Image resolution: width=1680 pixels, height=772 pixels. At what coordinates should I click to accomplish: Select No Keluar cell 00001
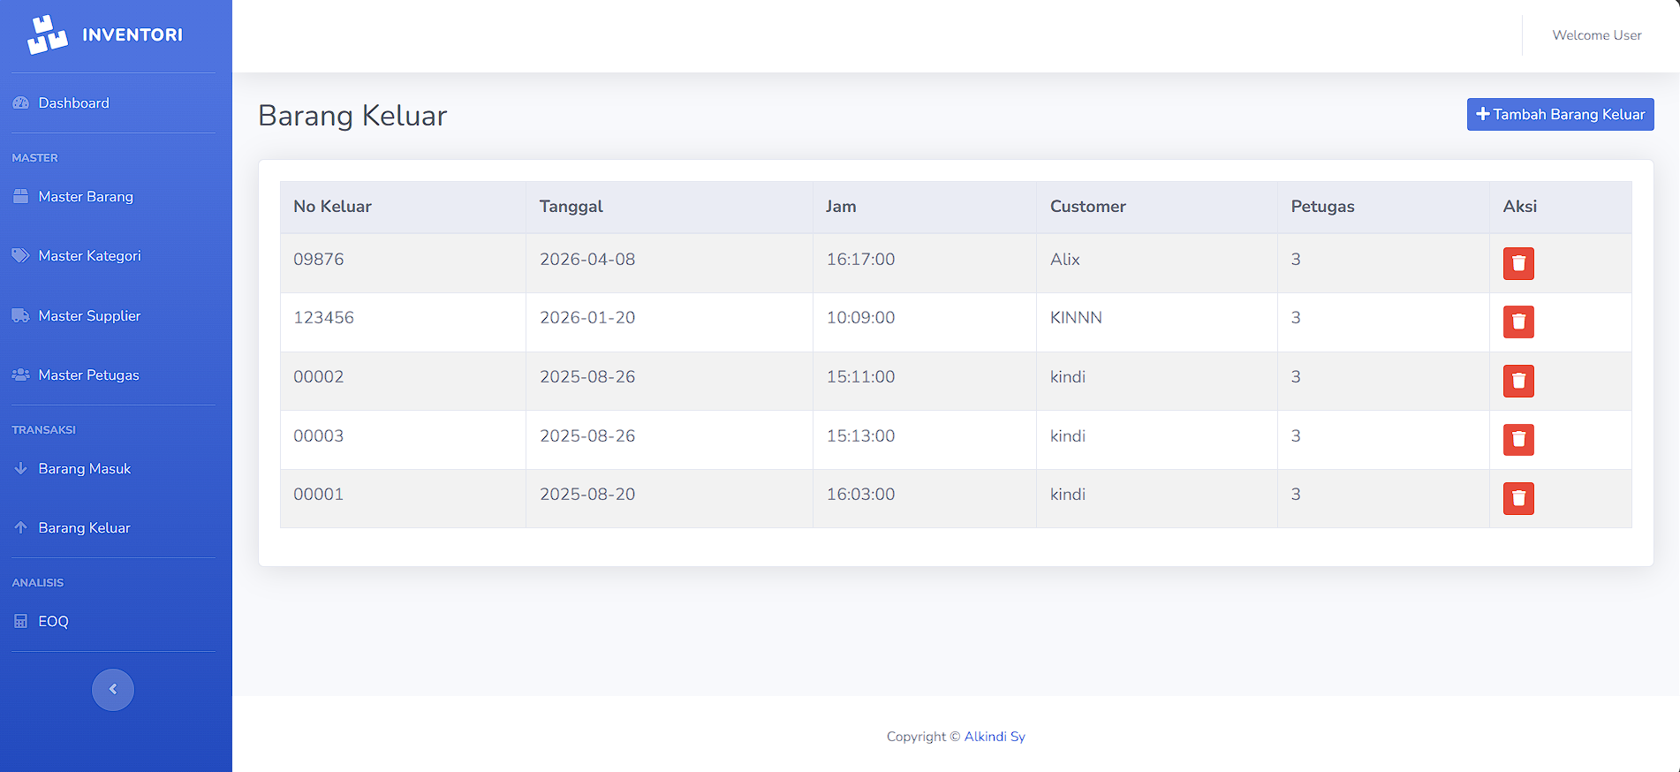coord(403,498)
